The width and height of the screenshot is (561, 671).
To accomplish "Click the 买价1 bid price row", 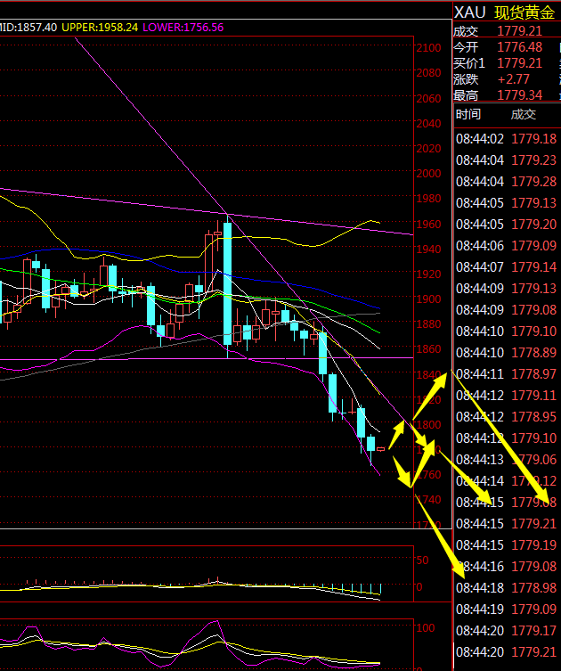I will [x=499, y=63].
